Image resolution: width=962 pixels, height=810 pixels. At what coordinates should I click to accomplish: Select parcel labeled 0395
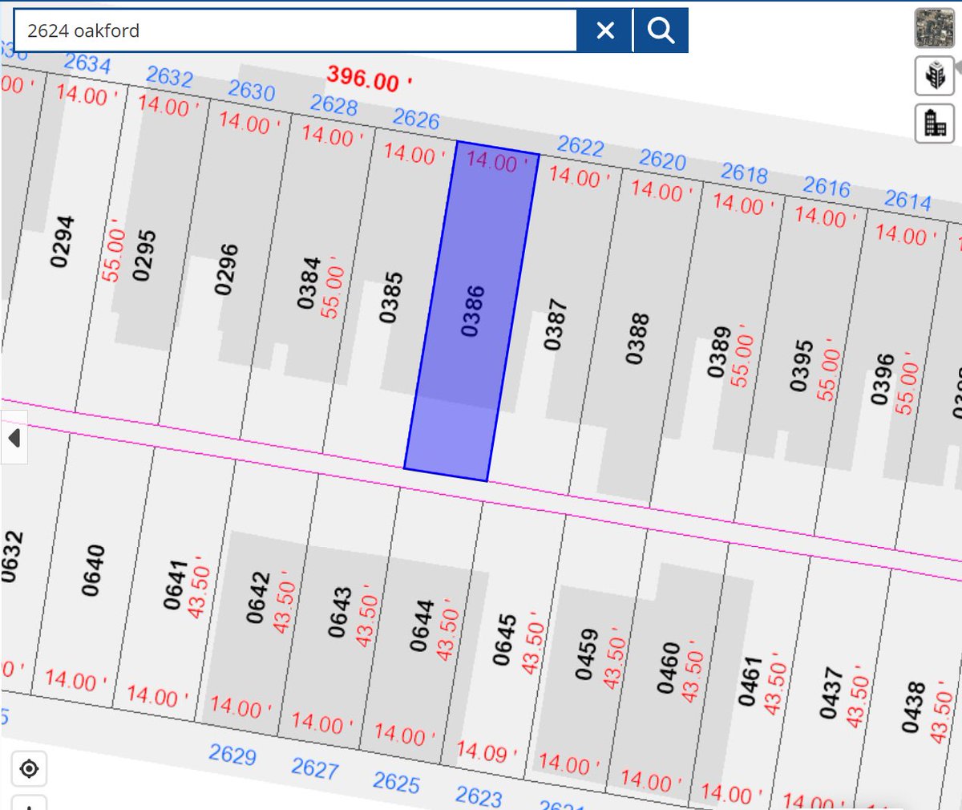coord(802,366)
